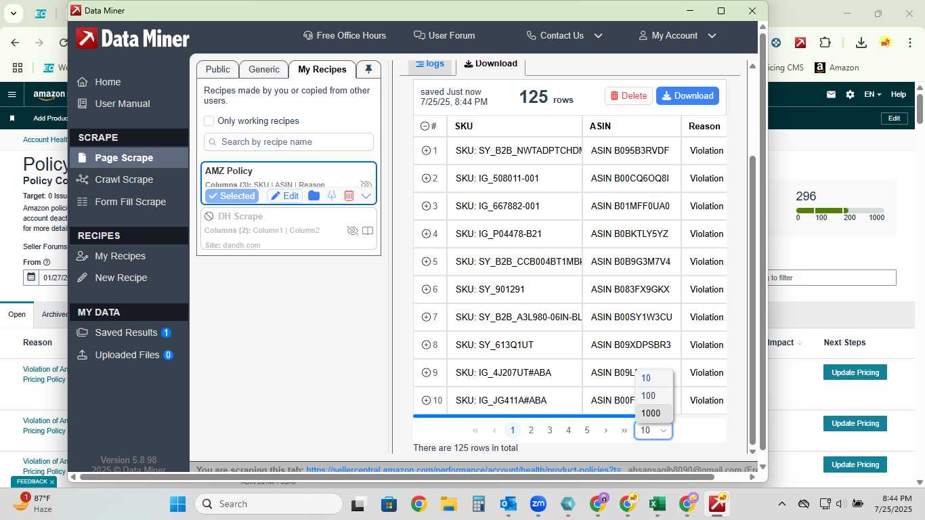Viewport: 925px width, 520px height.
Task: Switch to the logs tab
Action: (430, 64)
